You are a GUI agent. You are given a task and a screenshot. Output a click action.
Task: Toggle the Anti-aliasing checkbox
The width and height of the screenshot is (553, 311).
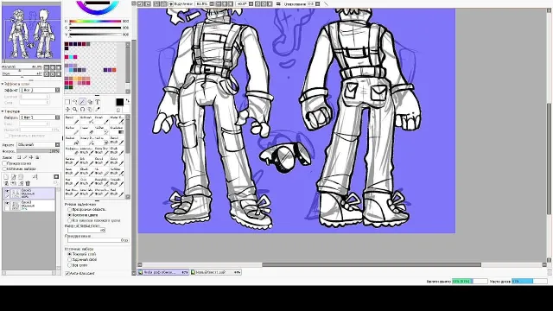tap(67, 273)
